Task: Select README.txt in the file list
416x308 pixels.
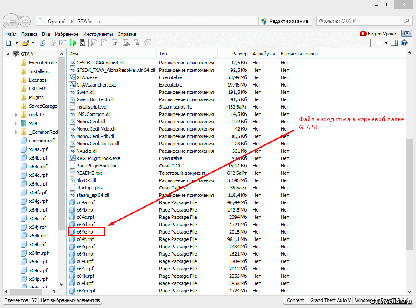Action: click(89, 173)
